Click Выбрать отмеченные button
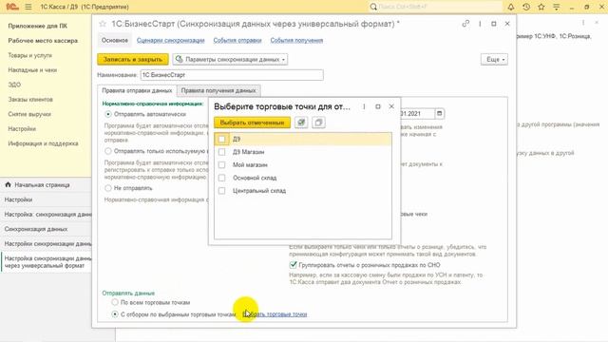Image resolution: width=608 pixels, height=342 pixels. point(252,123)
